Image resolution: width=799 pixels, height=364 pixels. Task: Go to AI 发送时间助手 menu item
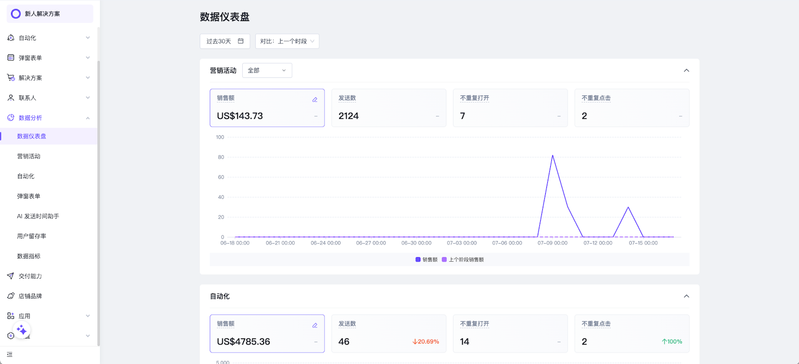(38, 216)
